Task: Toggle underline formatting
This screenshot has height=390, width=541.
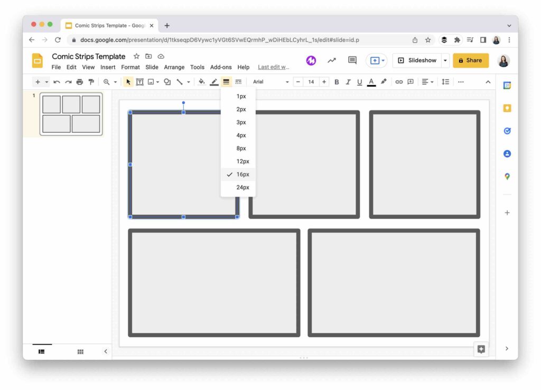Action: coord(359,82)
